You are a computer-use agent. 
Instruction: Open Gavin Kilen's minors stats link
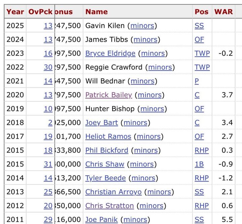point(142,26)
